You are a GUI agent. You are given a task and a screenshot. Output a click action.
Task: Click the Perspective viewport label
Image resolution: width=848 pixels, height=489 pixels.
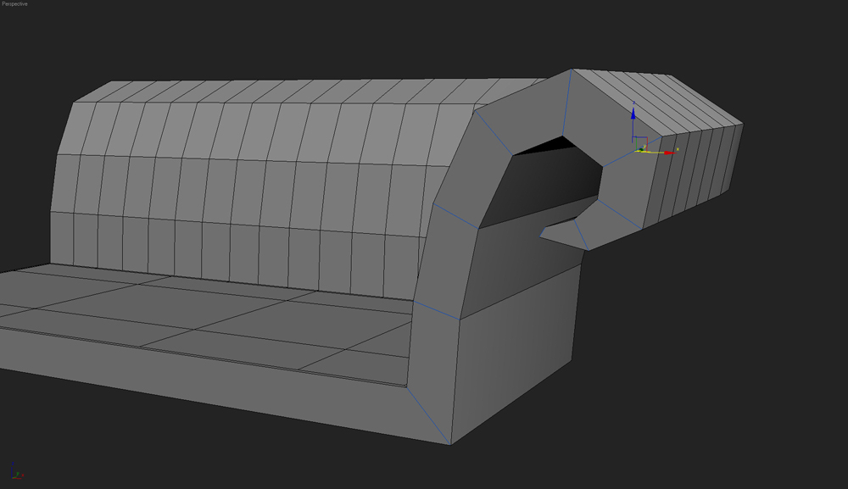click(x=14, y=4)
